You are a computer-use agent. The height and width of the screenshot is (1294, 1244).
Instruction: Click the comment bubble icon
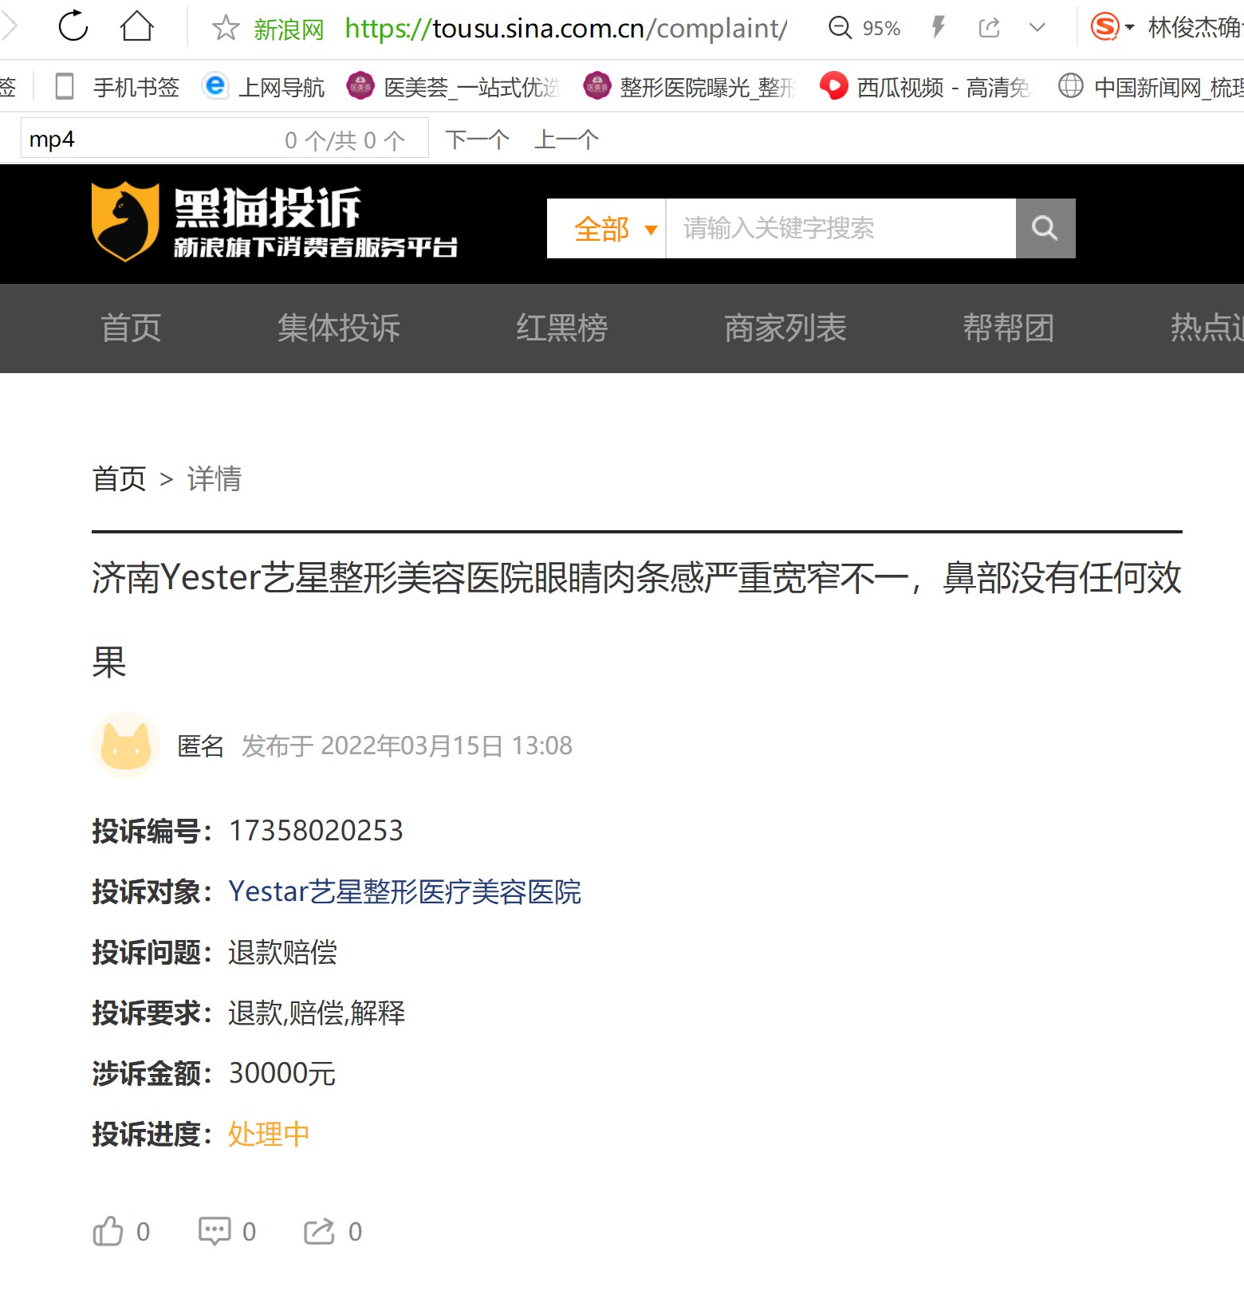pos(215,1231)
